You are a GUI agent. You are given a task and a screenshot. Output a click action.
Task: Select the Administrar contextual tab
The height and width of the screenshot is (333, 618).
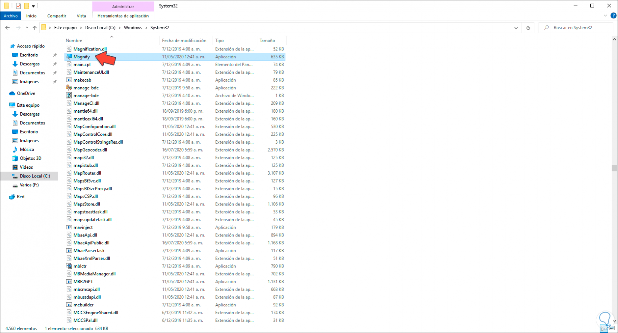click(123, 7)
